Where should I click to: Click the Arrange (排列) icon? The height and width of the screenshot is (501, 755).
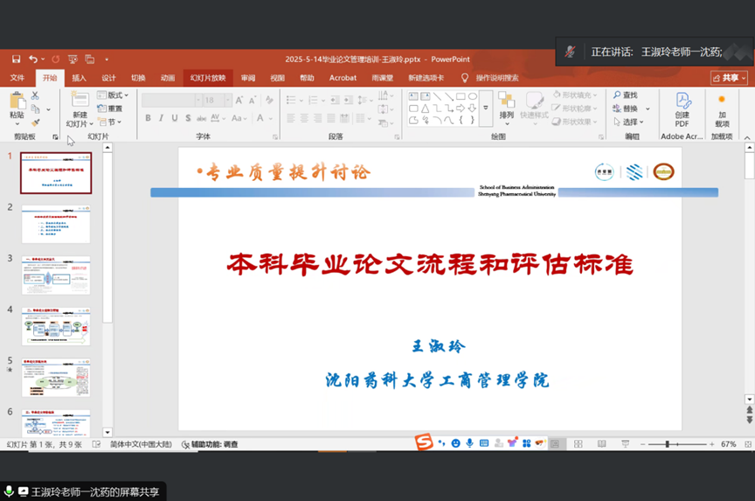click(x=506, y=102)
